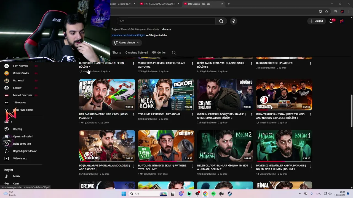
Task: Click the Oluştur create button
Action: coord(316,21)
